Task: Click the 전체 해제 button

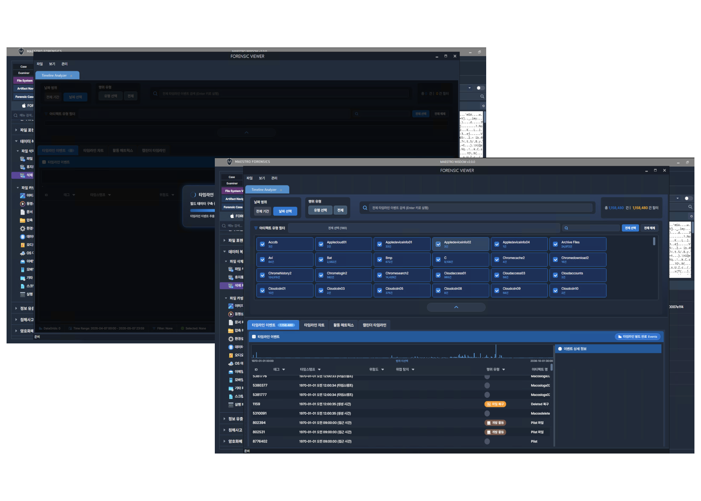Action: (649, 228)
